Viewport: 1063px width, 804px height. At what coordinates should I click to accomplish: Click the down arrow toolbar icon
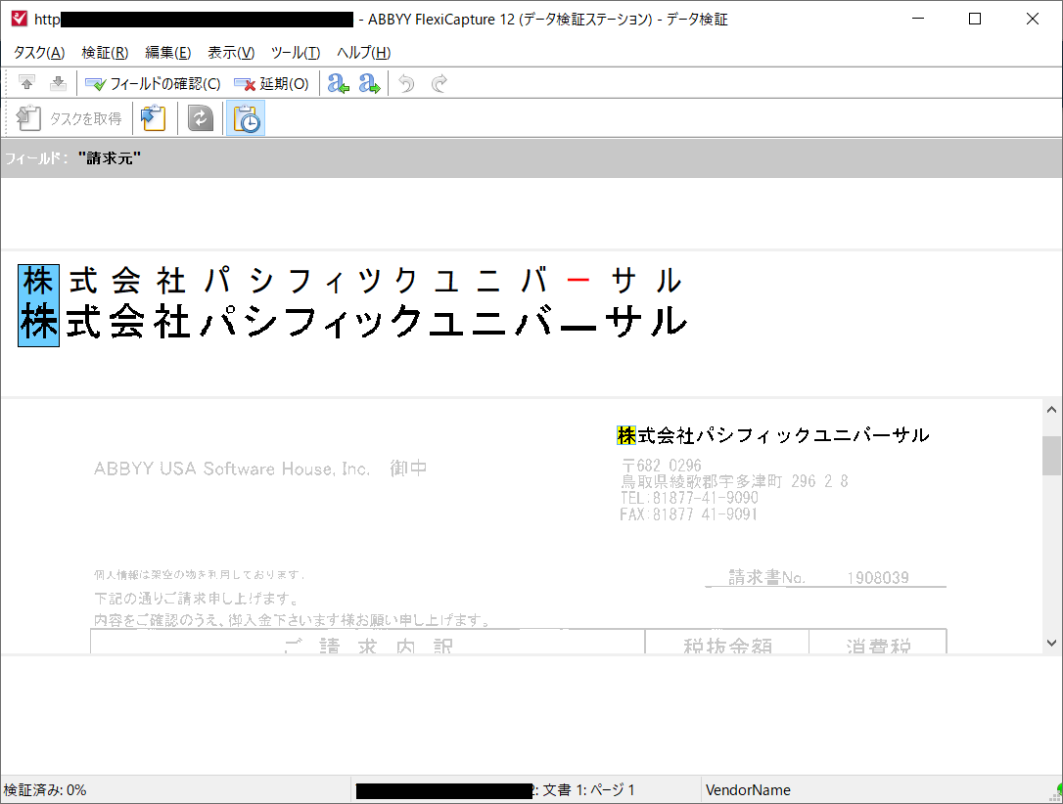59,83
